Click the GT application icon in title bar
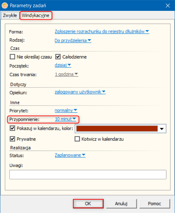 [x=5, y=6]
